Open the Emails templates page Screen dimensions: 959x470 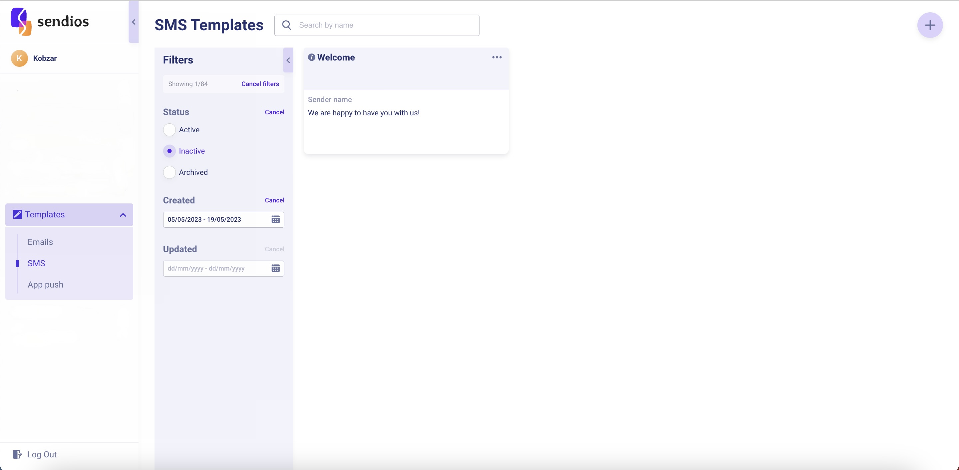click(x=40, y=242)
